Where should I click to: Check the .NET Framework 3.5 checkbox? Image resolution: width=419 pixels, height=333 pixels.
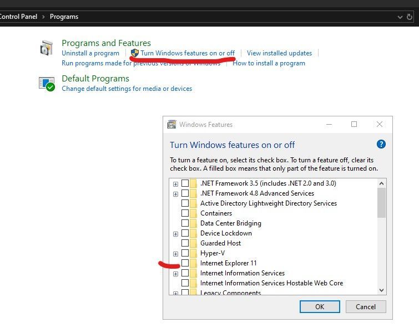(x=185, y=183)
